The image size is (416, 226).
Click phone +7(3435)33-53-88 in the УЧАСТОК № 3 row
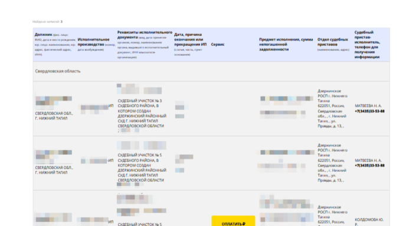point(369,111)
